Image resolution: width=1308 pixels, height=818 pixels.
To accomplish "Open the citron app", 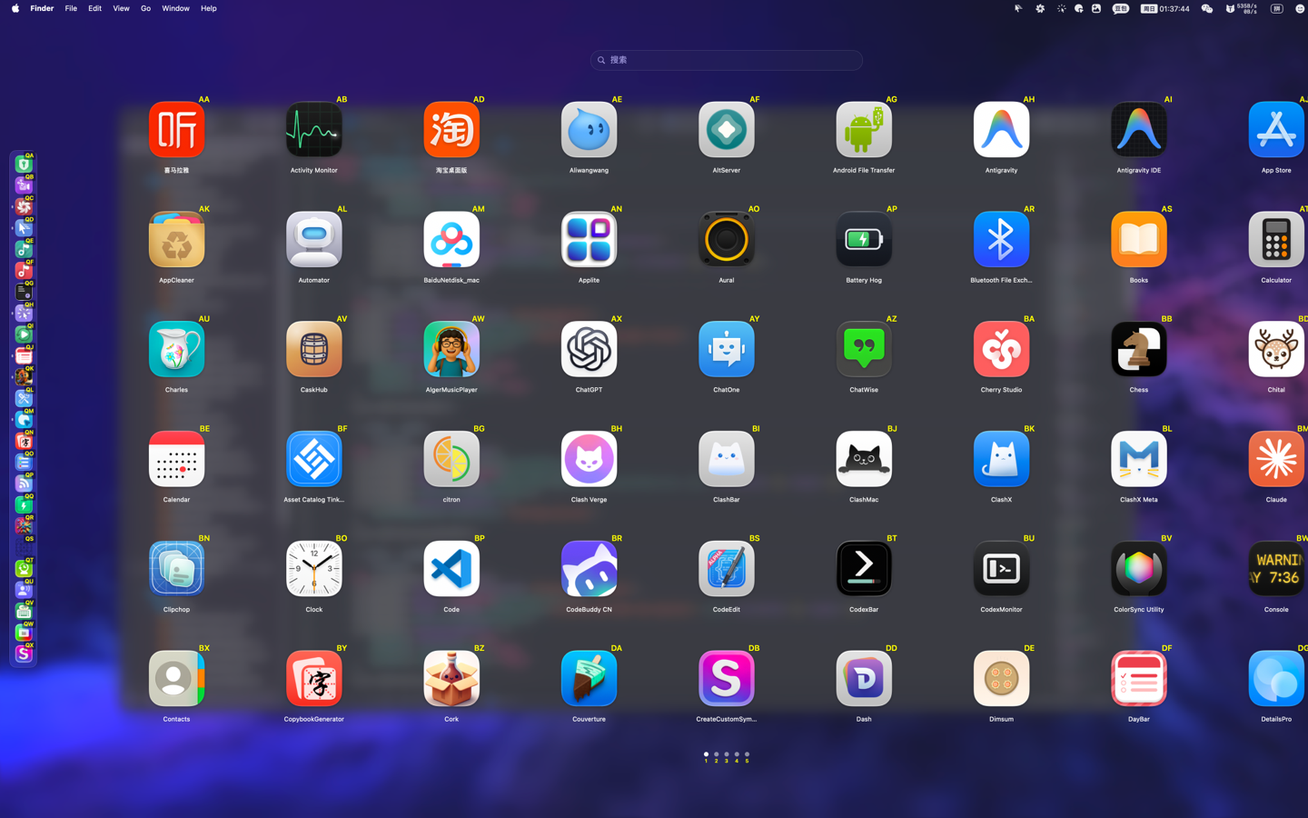I will (451, 459).
